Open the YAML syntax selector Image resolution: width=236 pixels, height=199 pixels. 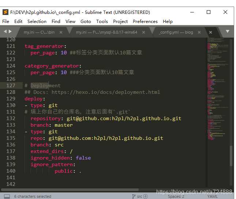click(x=213, y=196)
